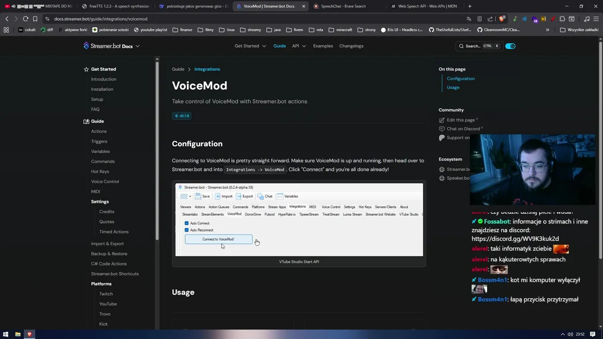
Task: Collapse the Platforms section in sidebar
Action: pyautogui.click(x=101, y=284)
